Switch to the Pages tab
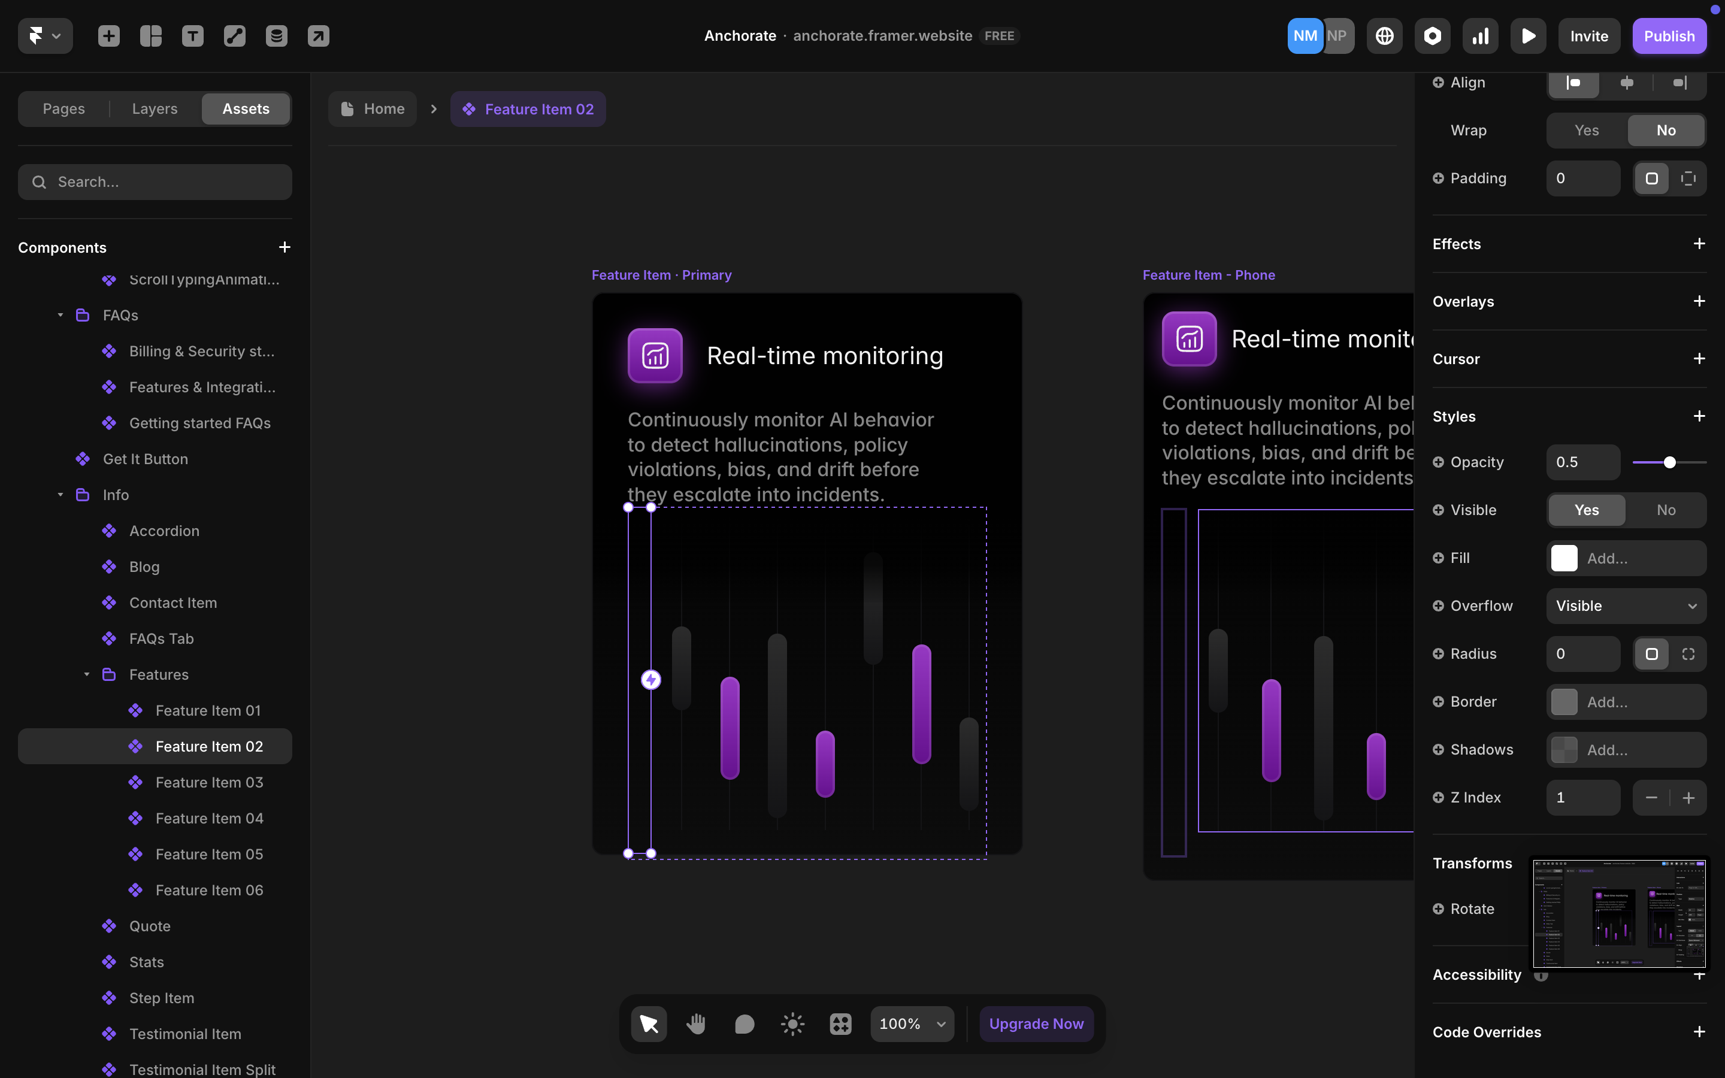 [63, 109]
